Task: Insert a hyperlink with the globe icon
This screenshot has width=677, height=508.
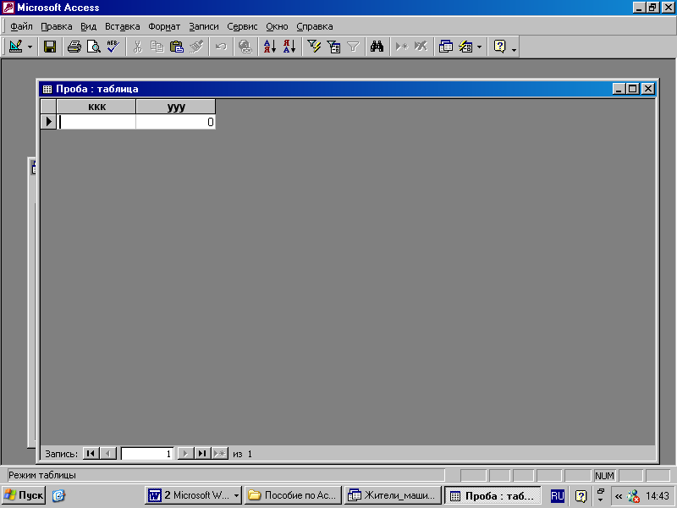Action: 245,47
